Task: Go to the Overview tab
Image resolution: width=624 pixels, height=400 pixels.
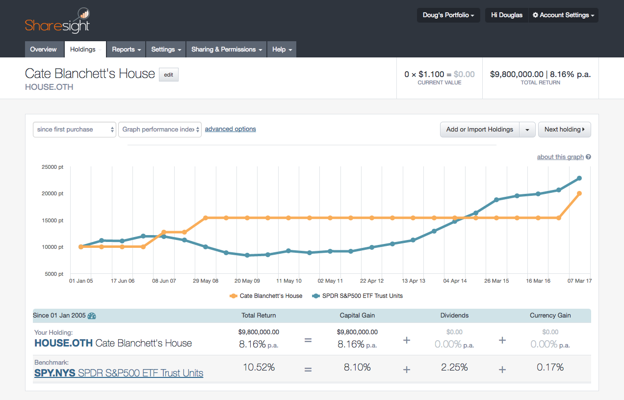Action: [44, 49]
